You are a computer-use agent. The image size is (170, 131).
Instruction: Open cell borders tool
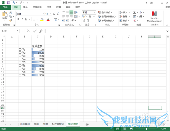click(34, 19)
